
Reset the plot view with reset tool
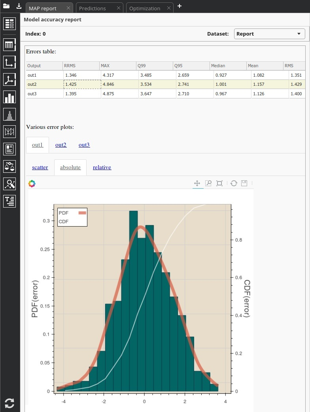234,183
